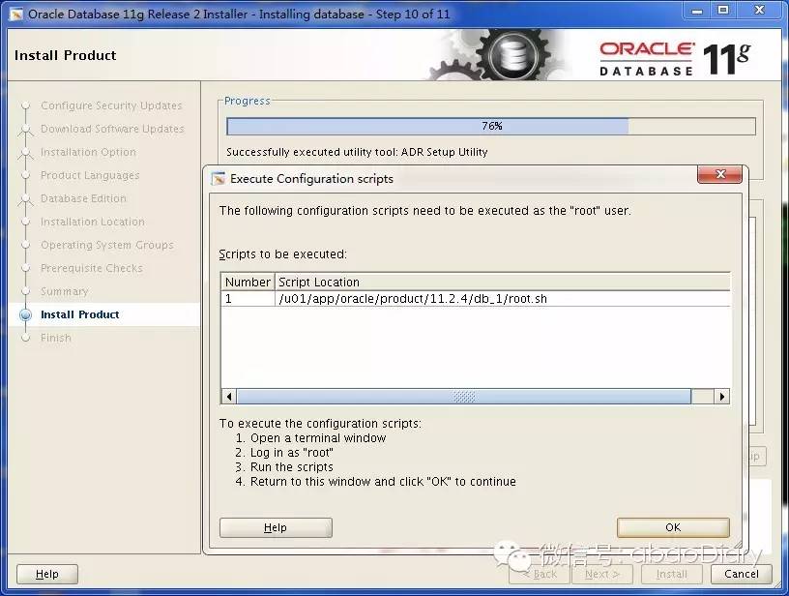Click the installer icon in dialog title
Screen dimensions: 789x596
click(219, 178)
